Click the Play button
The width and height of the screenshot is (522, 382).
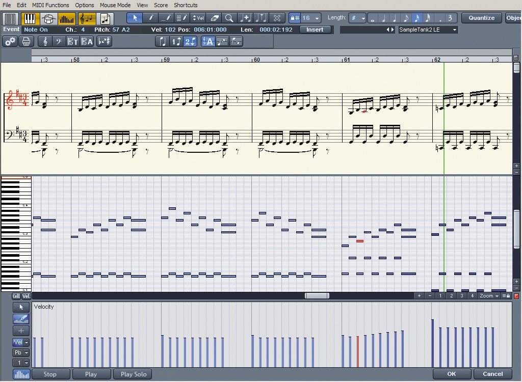91,374
